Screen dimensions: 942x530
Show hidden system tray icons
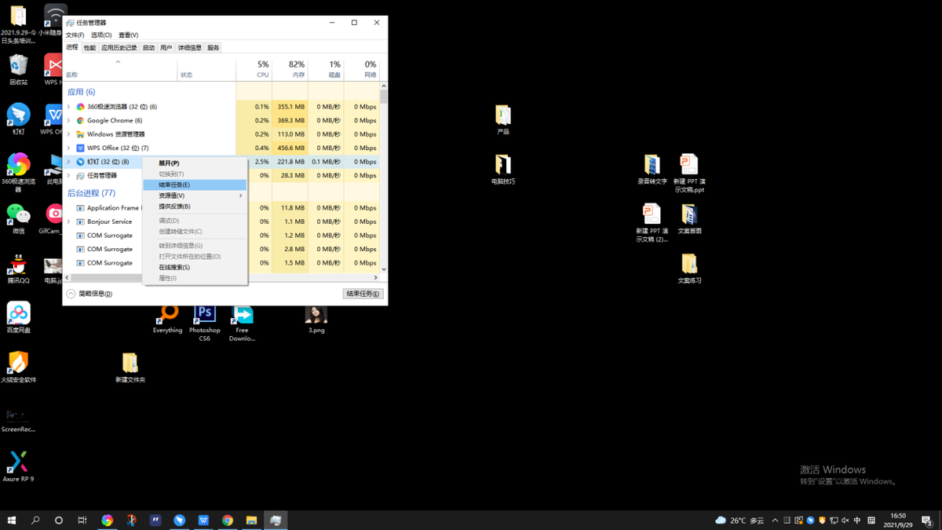click(x=775, y=520)
